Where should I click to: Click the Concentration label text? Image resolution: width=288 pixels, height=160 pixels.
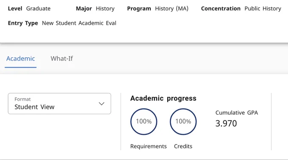221,8
